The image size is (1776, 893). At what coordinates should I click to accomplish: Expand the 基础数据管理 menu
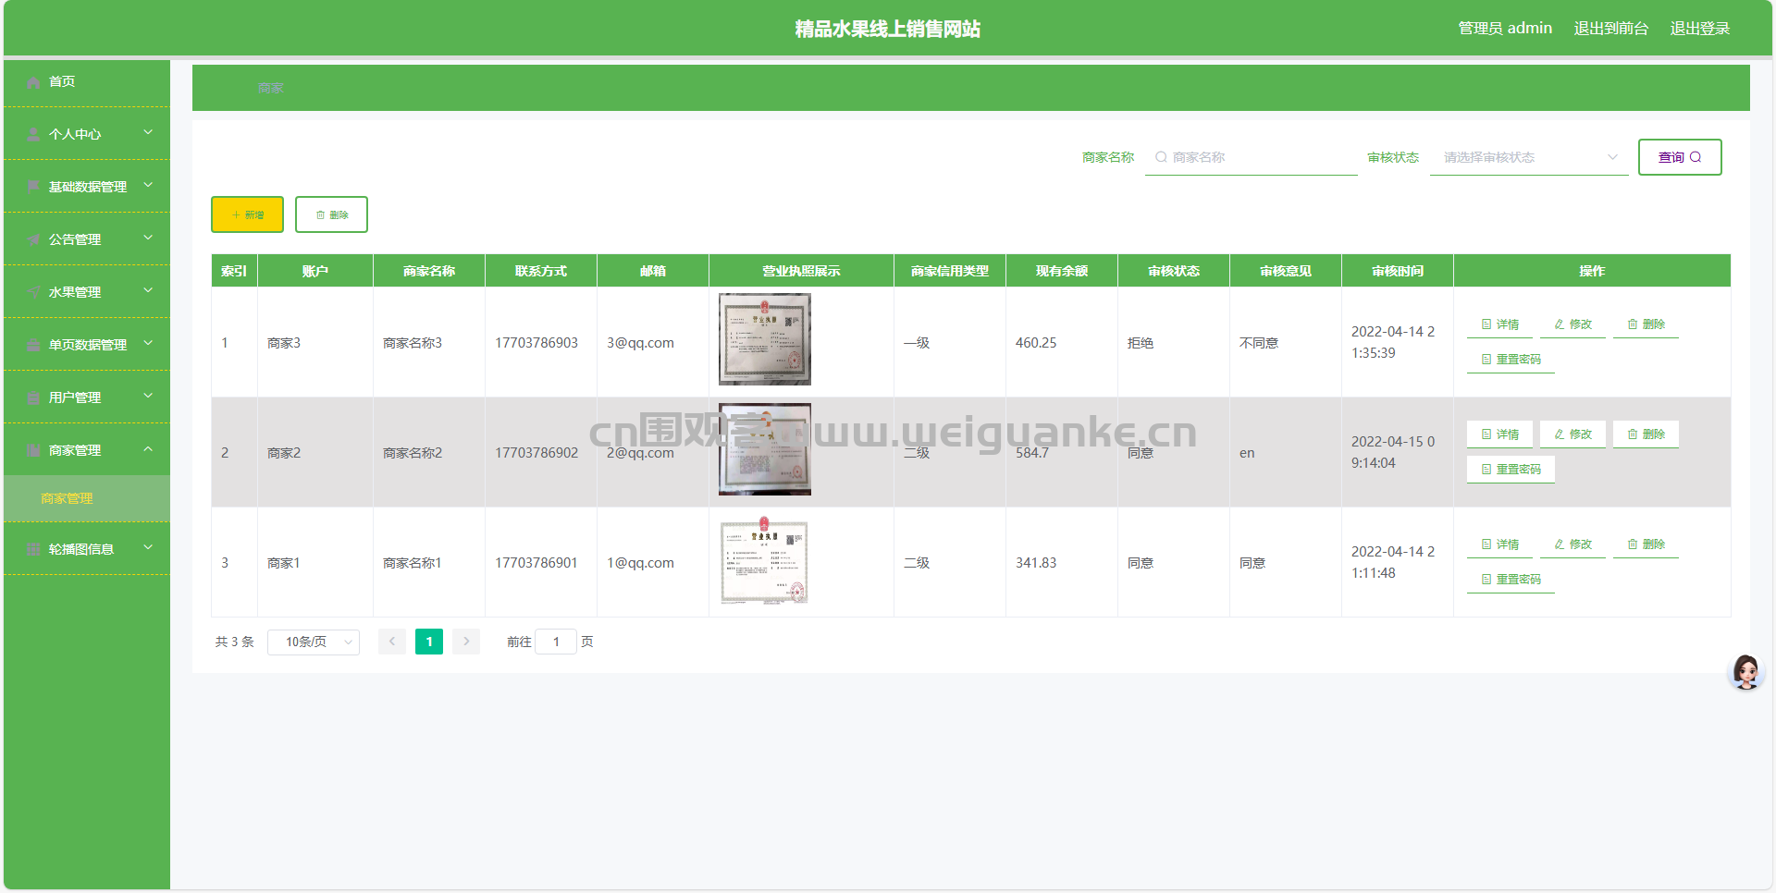point(87,187)
